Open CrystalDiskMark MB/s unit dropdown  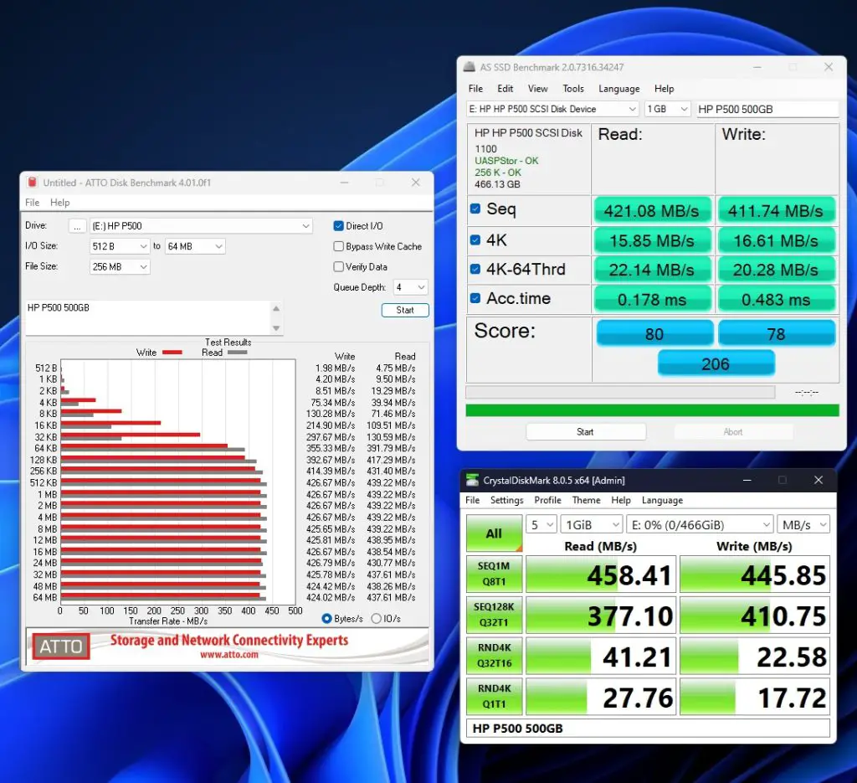[803, 525]
